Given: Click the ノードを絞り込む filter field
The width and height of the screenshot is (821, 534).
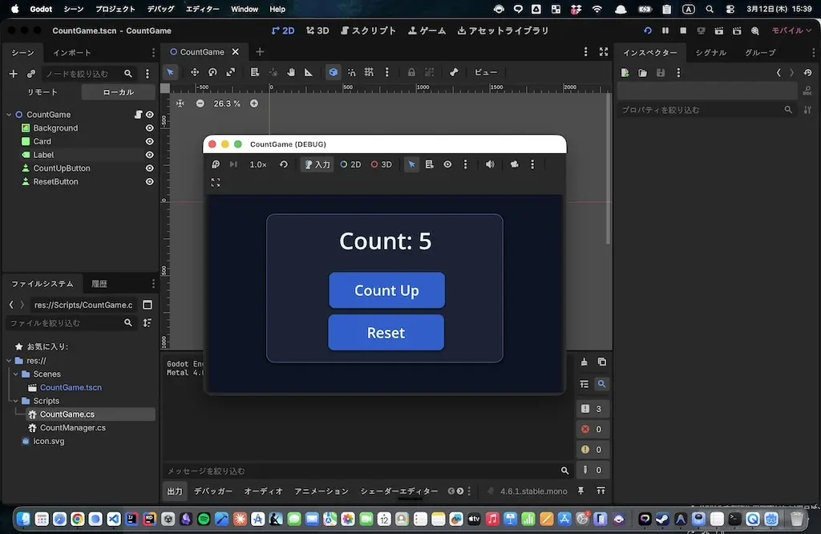Looking at the screenshot, I should [x=76, y=74].
